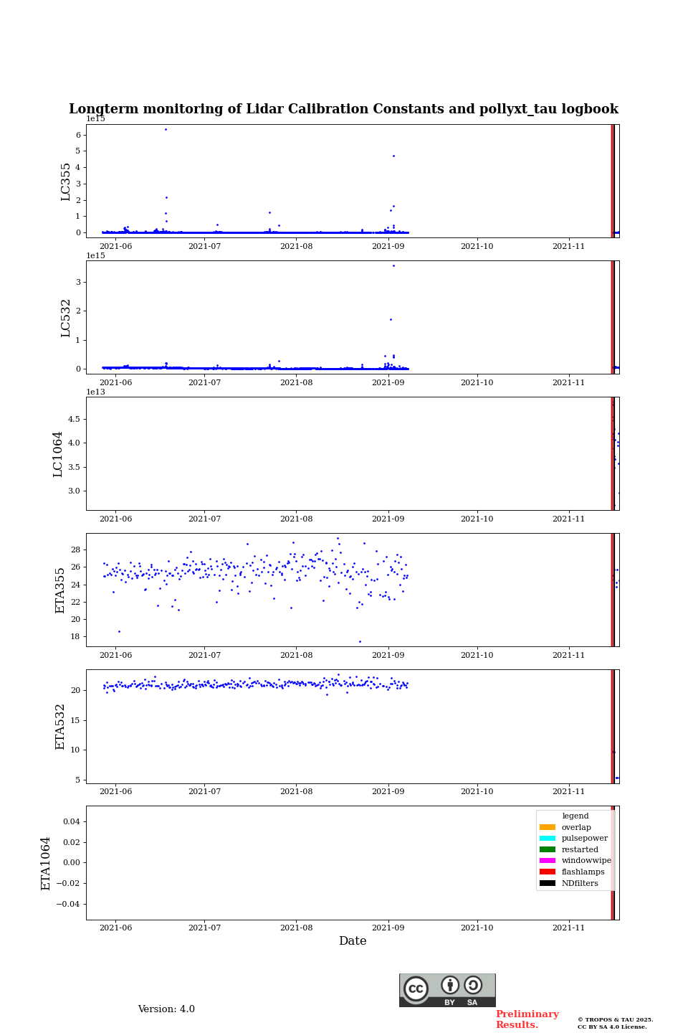The width and height of the screenshot is (688, 1033).
Task: Click the red 'Preliminary Results.' text
Action: click(x=527, y=1019)
